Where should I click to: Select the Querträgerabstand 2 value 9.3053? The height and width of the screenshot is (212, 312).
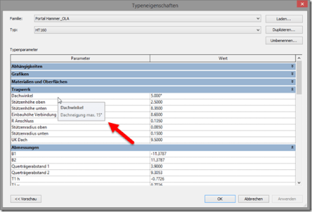click(x=223, y=173)
